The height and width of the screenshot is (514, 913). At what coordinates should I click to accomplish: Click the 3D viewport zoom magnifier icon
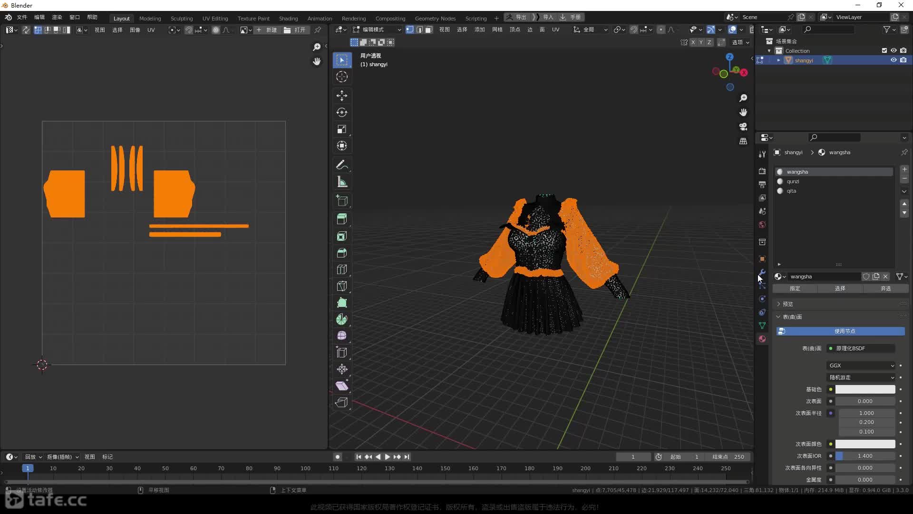click(743, 98)
